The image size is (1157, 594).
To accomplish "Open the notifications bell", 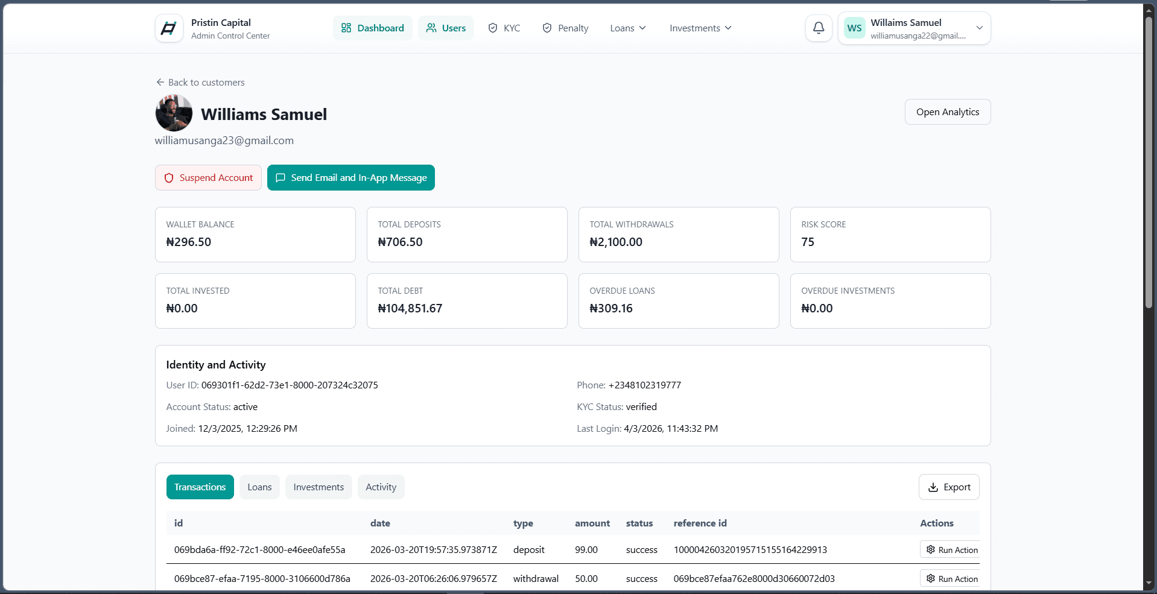I will [819, 28].
